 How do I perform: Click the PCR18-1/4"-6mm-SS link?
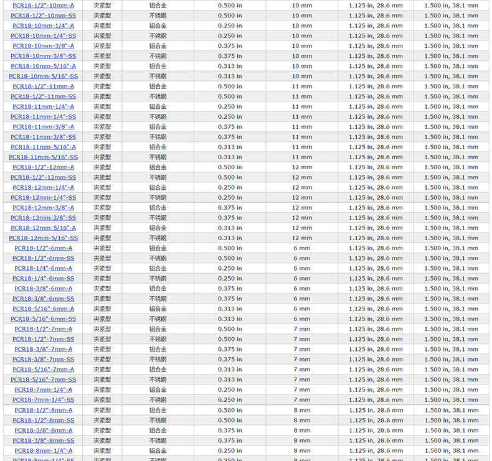(43, 279)
